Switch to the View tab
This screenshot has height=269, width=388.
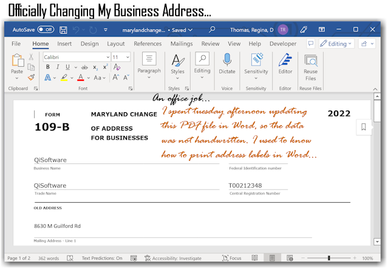point(234,44)
